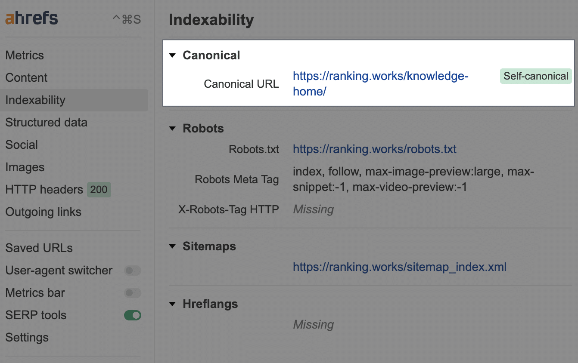Viewport: 578px width, 363px height.
Task: Open the Content section
Action: pyautogui.click(x=26, y=77)
